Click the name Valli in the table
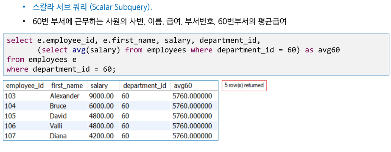The image size is (391, 152). [x=56, y=126]
